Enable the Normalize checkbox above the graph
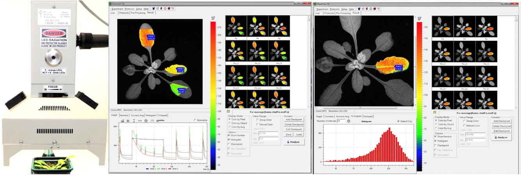The image size is (521, 175). 195,120
